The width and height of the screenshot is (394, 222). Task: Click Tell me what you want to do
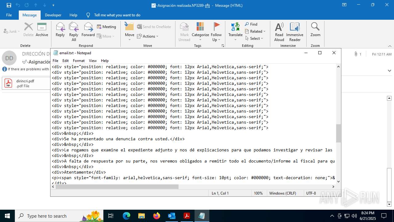click(117, 15)
